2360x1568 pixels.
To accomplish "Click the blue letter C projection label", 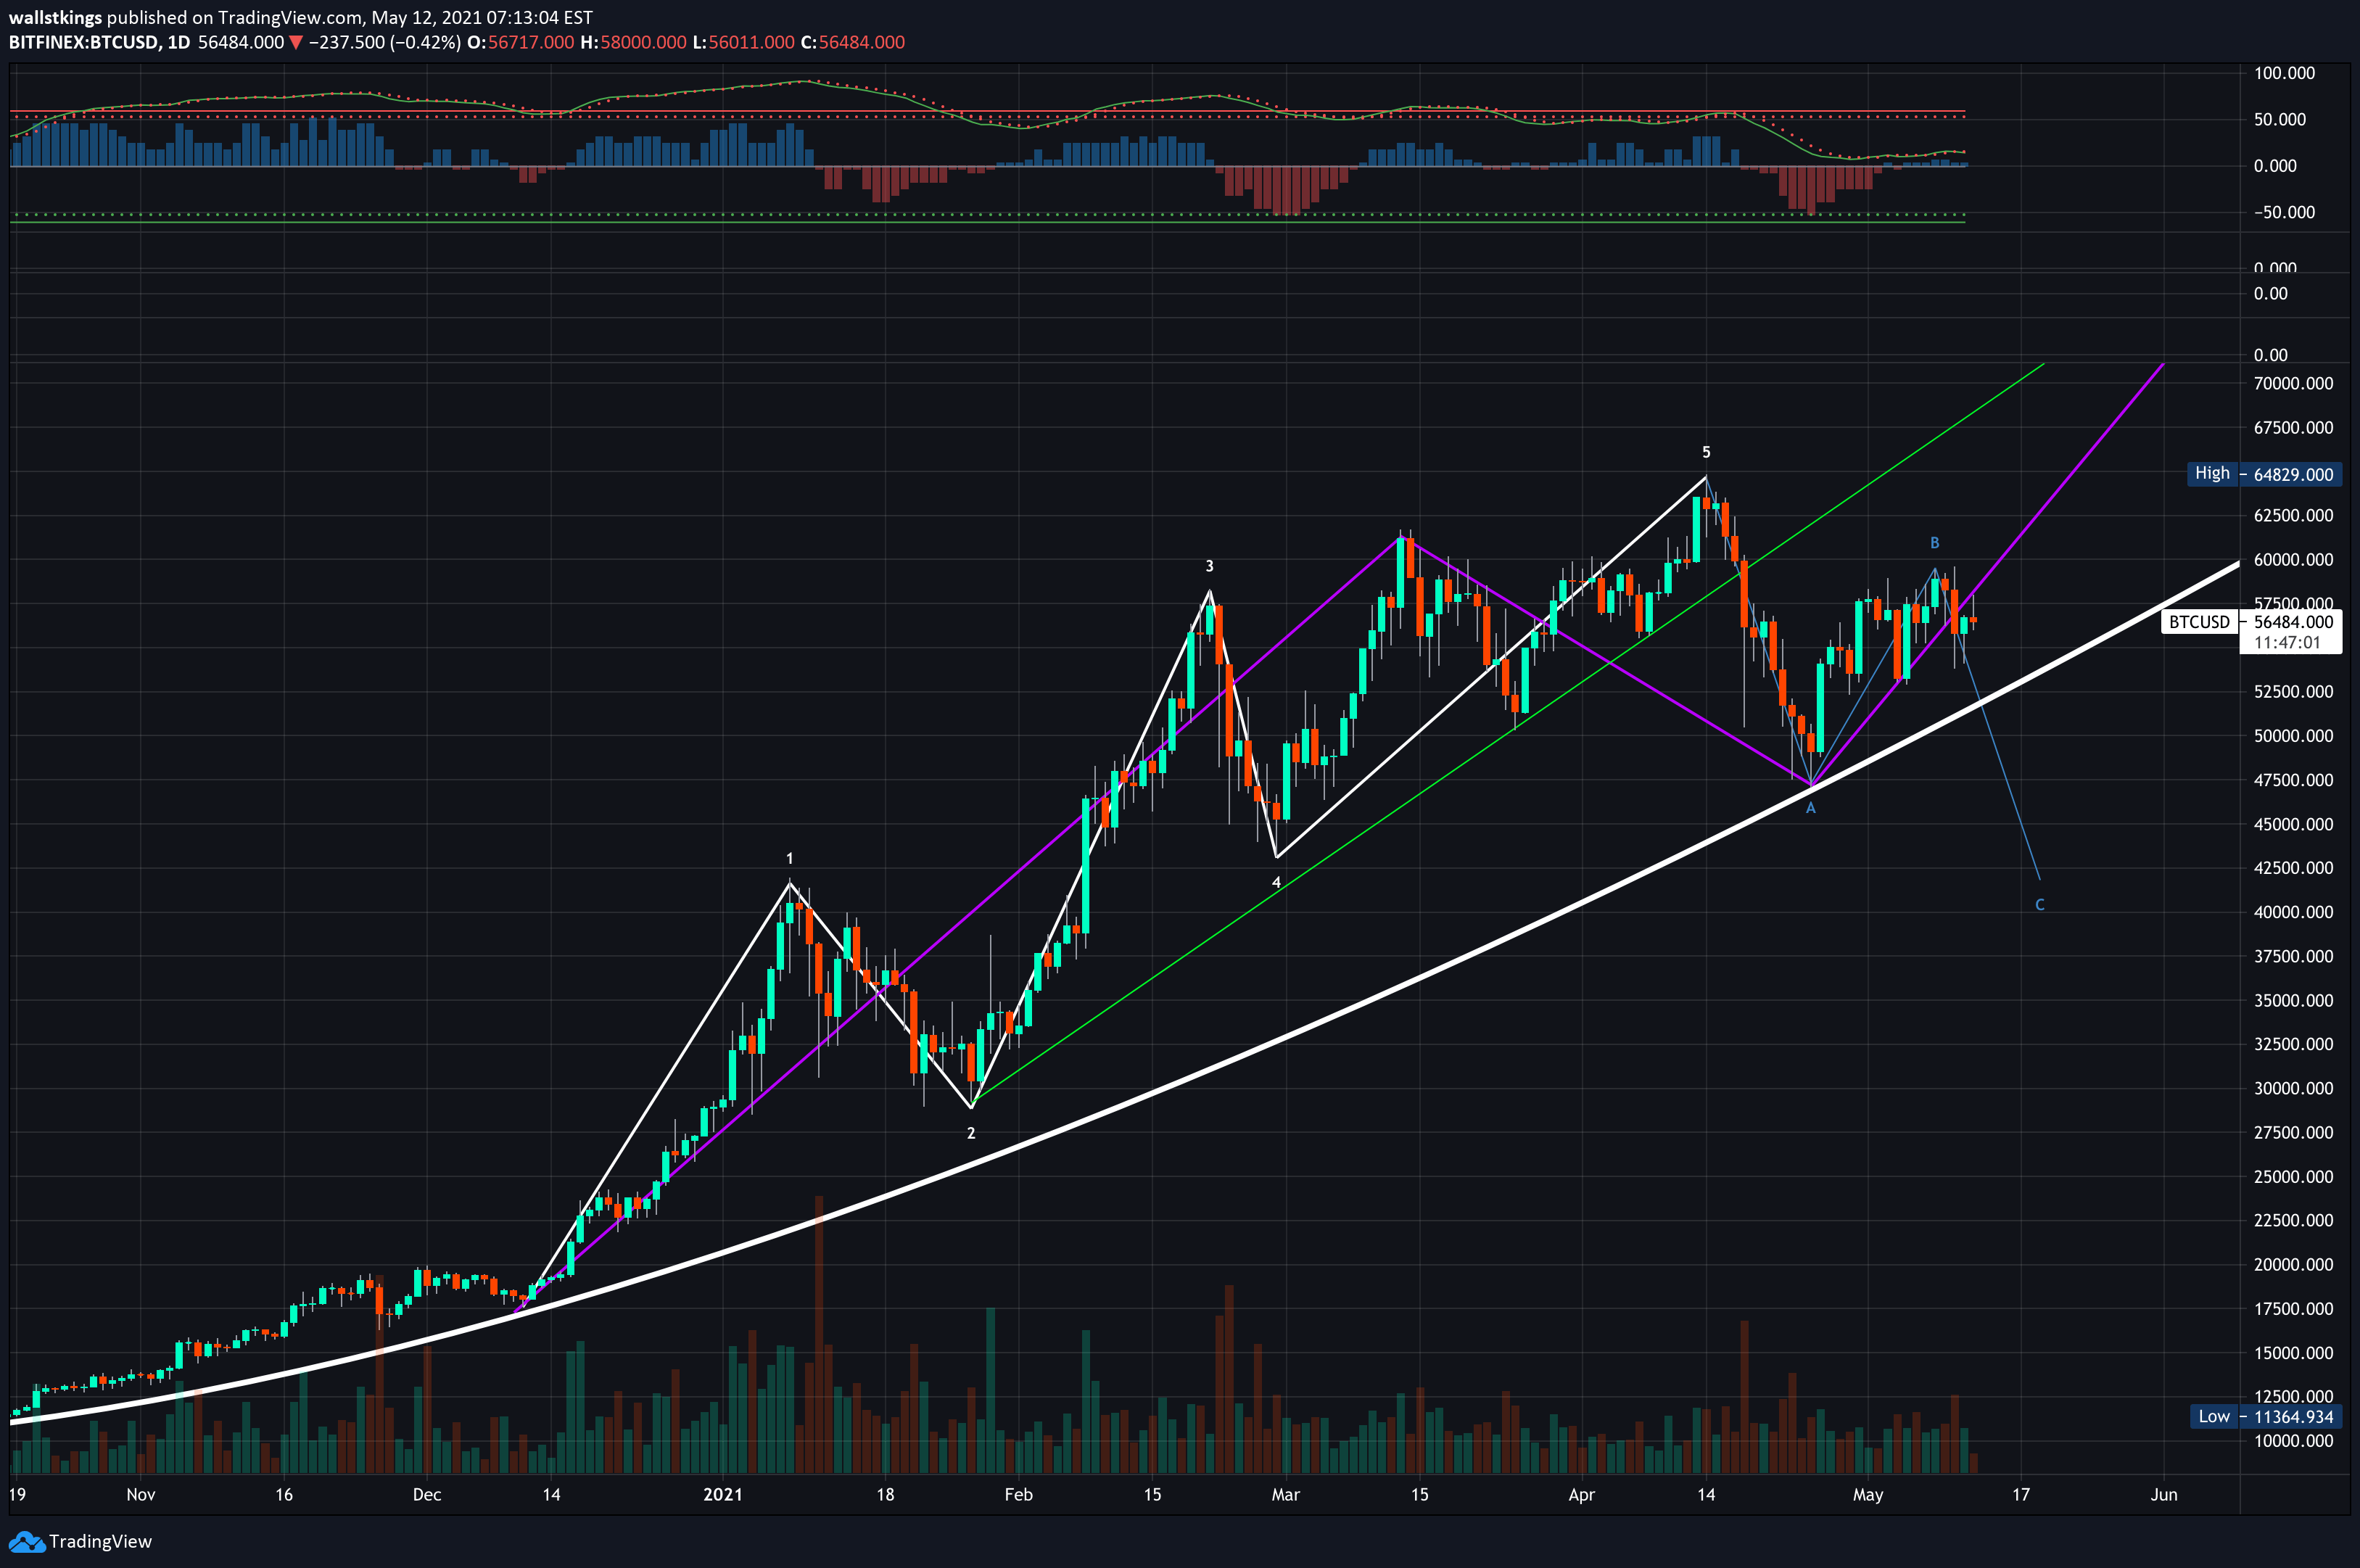I will pyautogui.click(x=2039, y=905).
